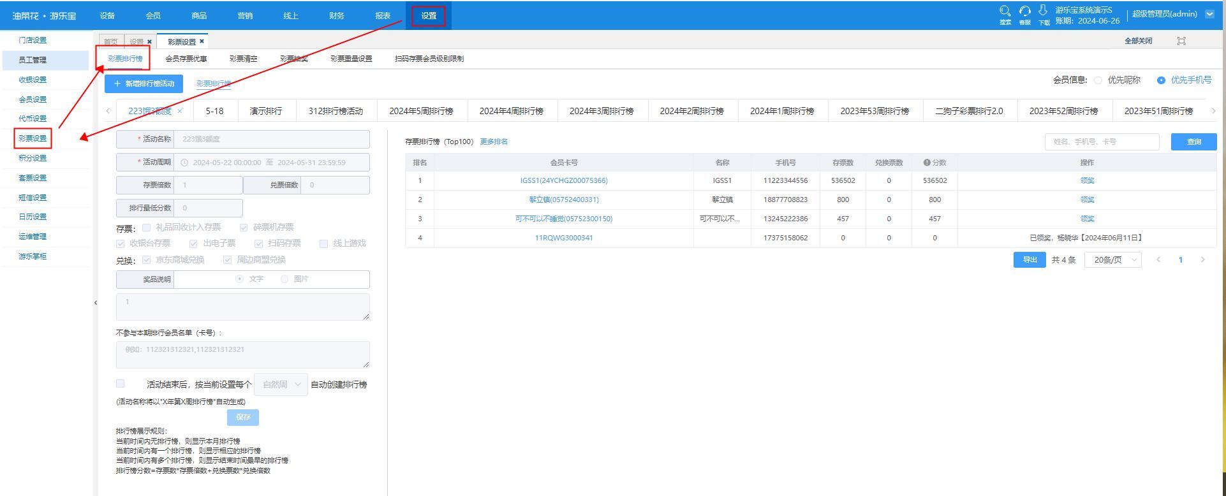The width and height of the screenshot is (1226, 496).
Task: Switch to 会员存票优惠 sub-tab
Action: 186,59
